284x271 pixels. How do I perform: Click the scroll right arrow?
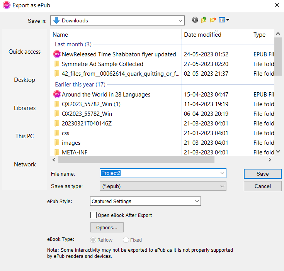[x=270, y=160]
